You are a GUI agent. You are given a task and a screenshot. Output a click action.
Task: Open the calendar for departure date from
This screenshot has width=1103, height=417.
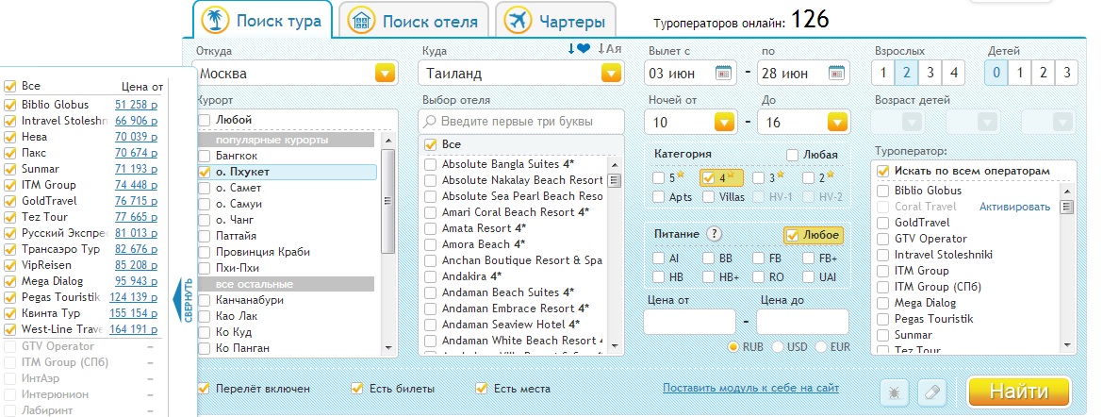pyautogui.click(x=723, y=73)
